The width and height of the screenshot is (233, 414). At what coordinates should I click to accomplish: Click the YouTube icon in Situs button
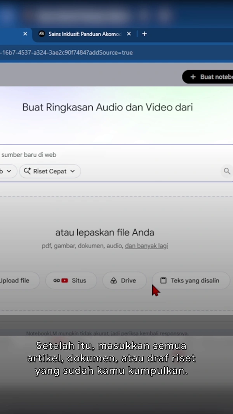click(64, 281)
